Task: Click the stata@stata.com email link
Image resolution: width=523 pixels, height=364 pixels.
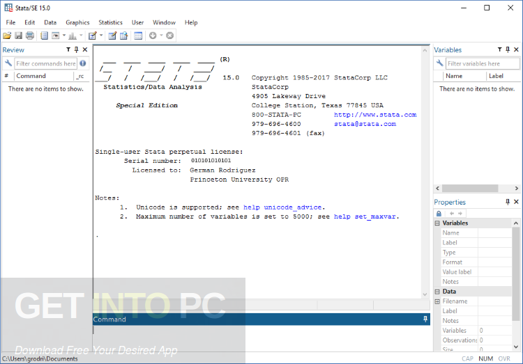Action: click(x=365, y=124)
